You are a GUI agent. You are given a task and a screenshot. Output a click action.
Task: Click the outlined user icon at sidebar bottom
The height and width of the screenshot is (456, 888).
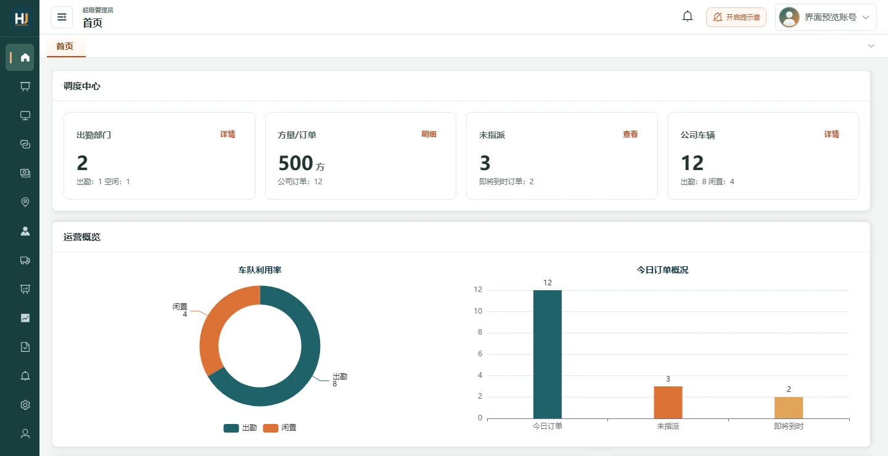tap(25, 434)
